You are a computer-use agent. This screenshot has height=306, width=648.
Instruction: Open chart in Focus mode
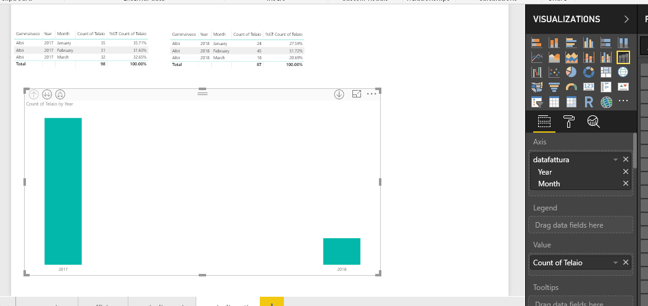pyautogui.click(x=357, y=94)
